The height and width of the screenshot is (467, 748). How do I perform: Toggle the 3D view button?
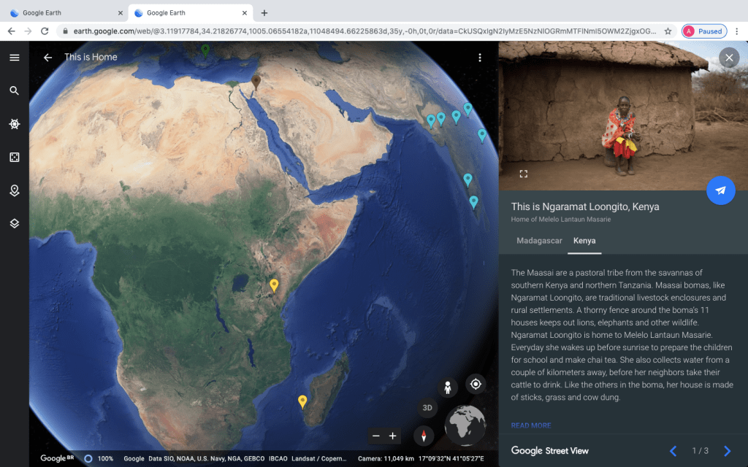click(427, 408)
